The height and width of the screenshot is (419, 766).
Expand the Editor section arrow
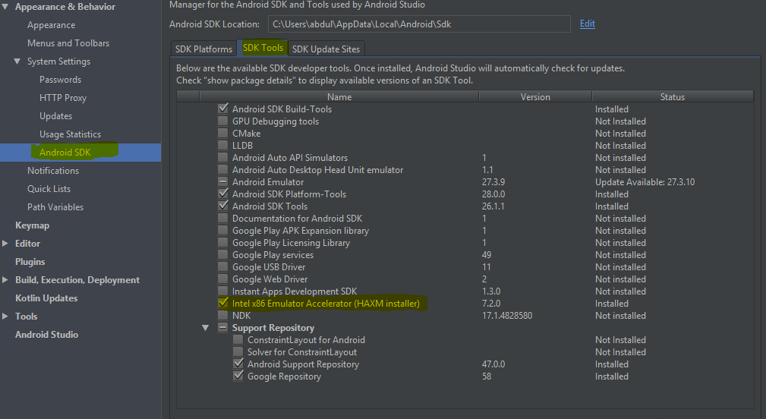[5, 243]
